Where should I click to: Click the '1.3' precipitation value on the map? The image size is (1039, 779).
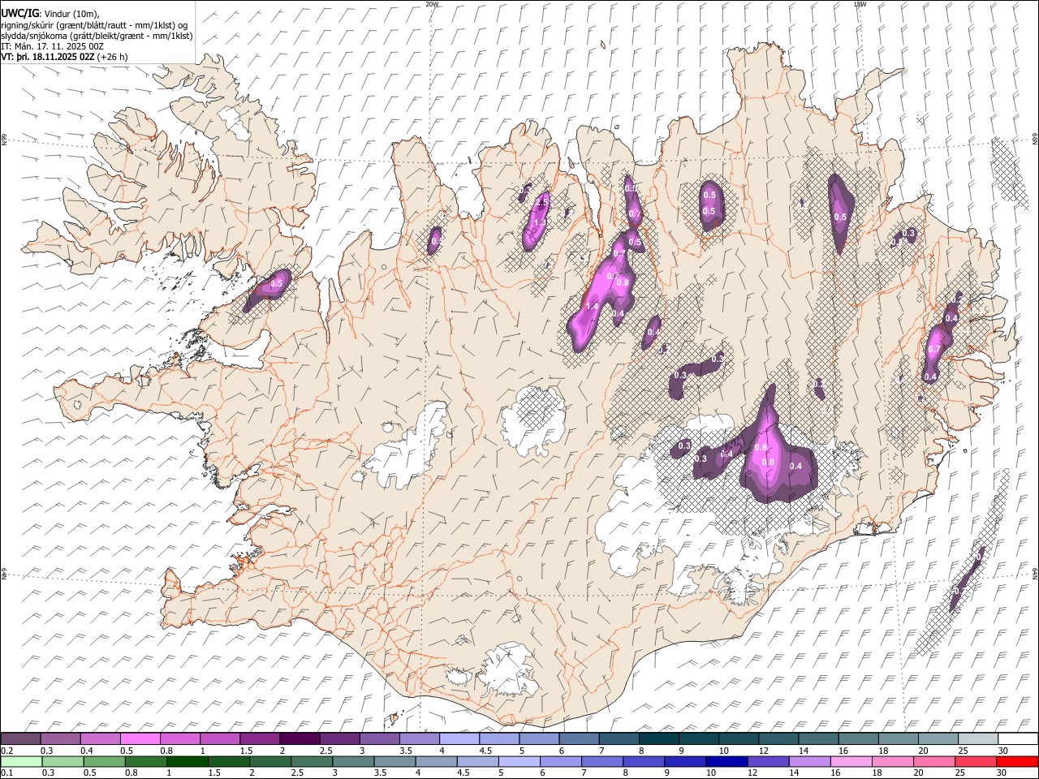(x=539, y=222)
